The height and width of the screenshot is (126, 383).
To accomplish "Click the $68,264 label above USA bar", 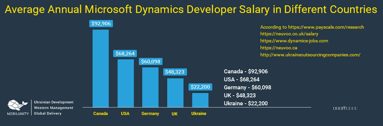I will 125,53.
